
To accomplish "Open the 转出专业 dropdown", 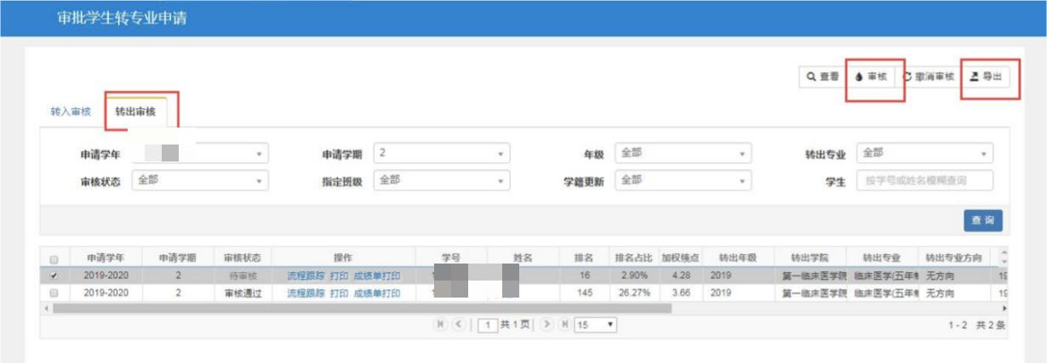I will pos(924,154).
